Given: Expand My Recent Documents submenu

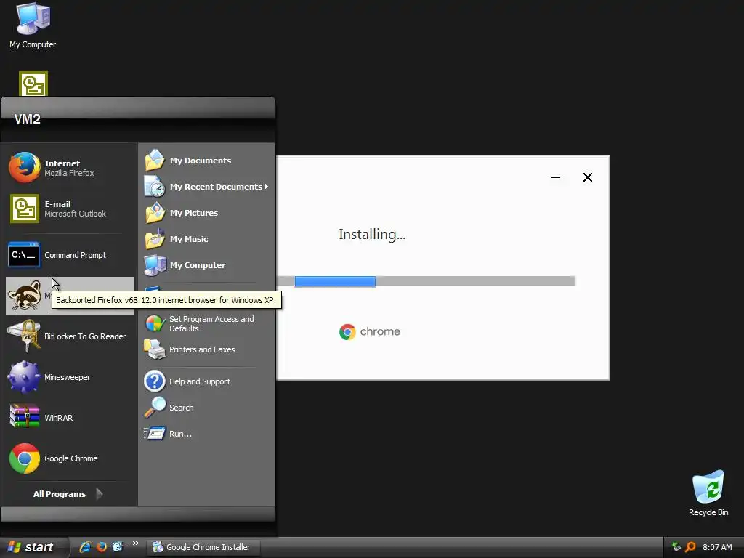Looking at the screenshot, I should [x=206, y=187].
